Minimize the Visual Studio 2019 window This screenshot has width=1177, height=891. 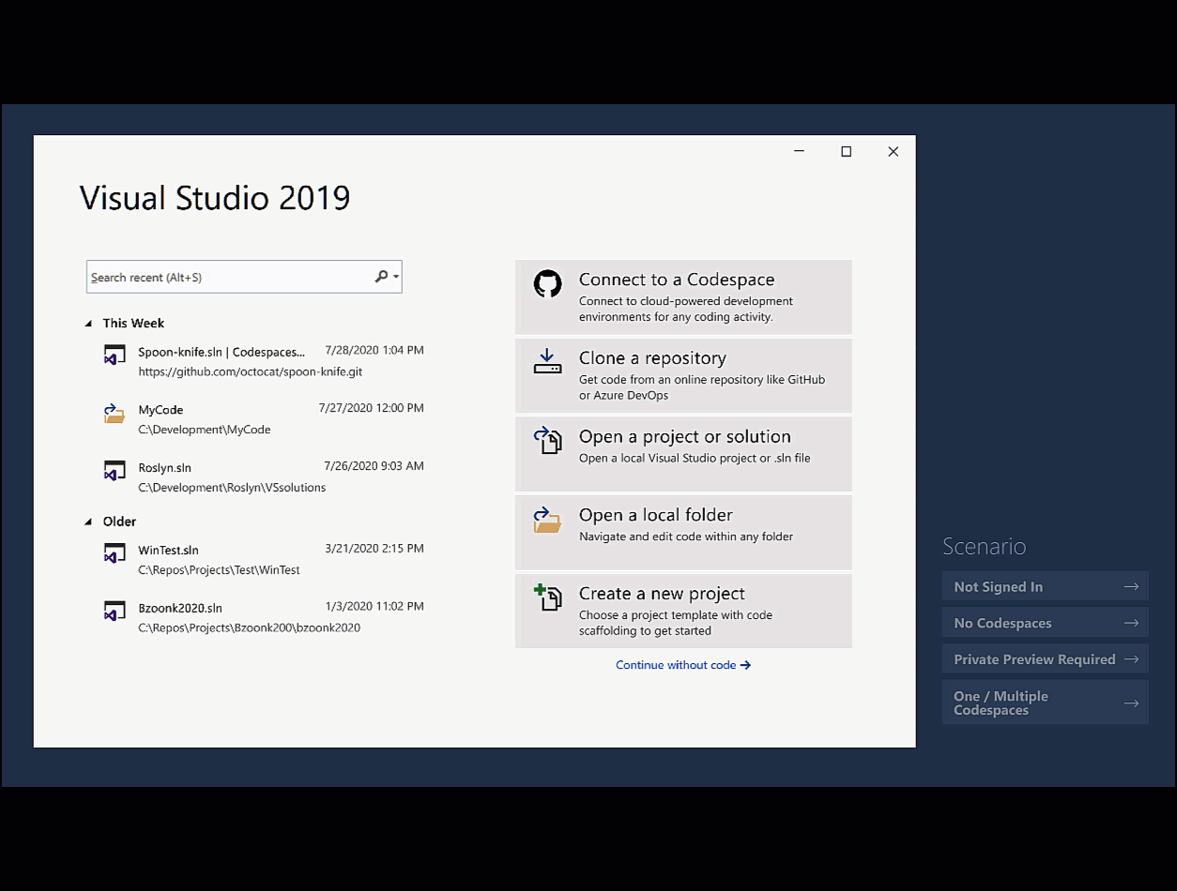(799, 151)
